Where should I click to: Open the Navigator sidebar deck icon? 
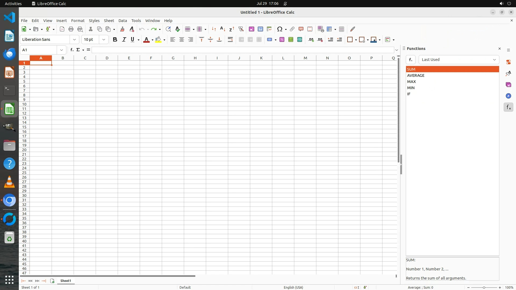(508, 96)
